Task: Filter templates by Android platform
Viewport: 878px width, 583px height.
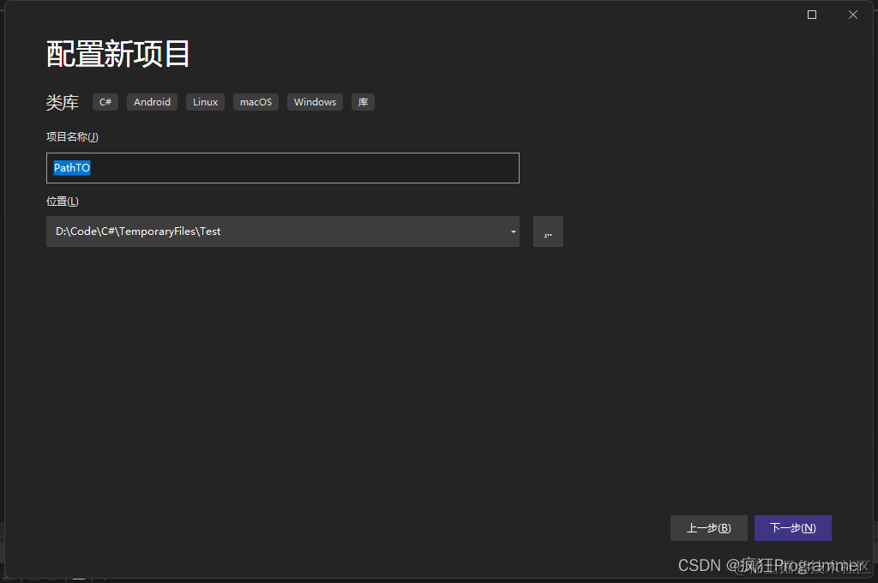Action: tap(152, 101)
